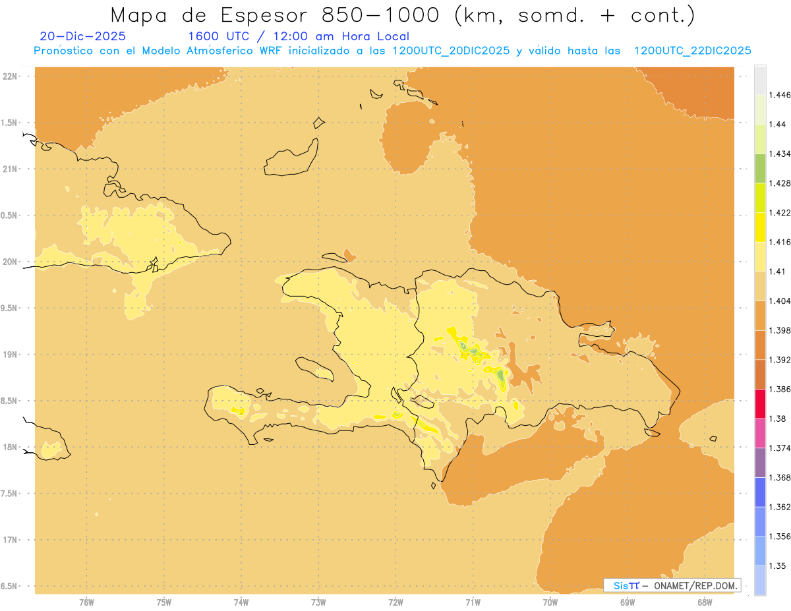Screen dimensions: 791x611
Task: Click the "73W" longitude label
Action: pos(318,602)
